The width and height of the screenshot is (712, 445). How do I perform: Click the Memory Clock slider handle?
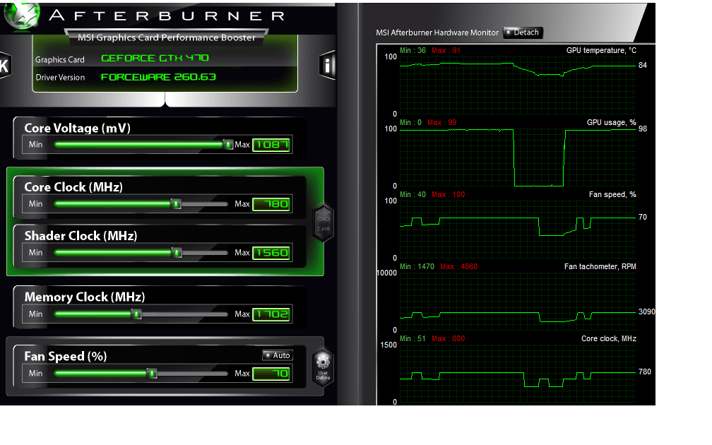click(136, 314)
